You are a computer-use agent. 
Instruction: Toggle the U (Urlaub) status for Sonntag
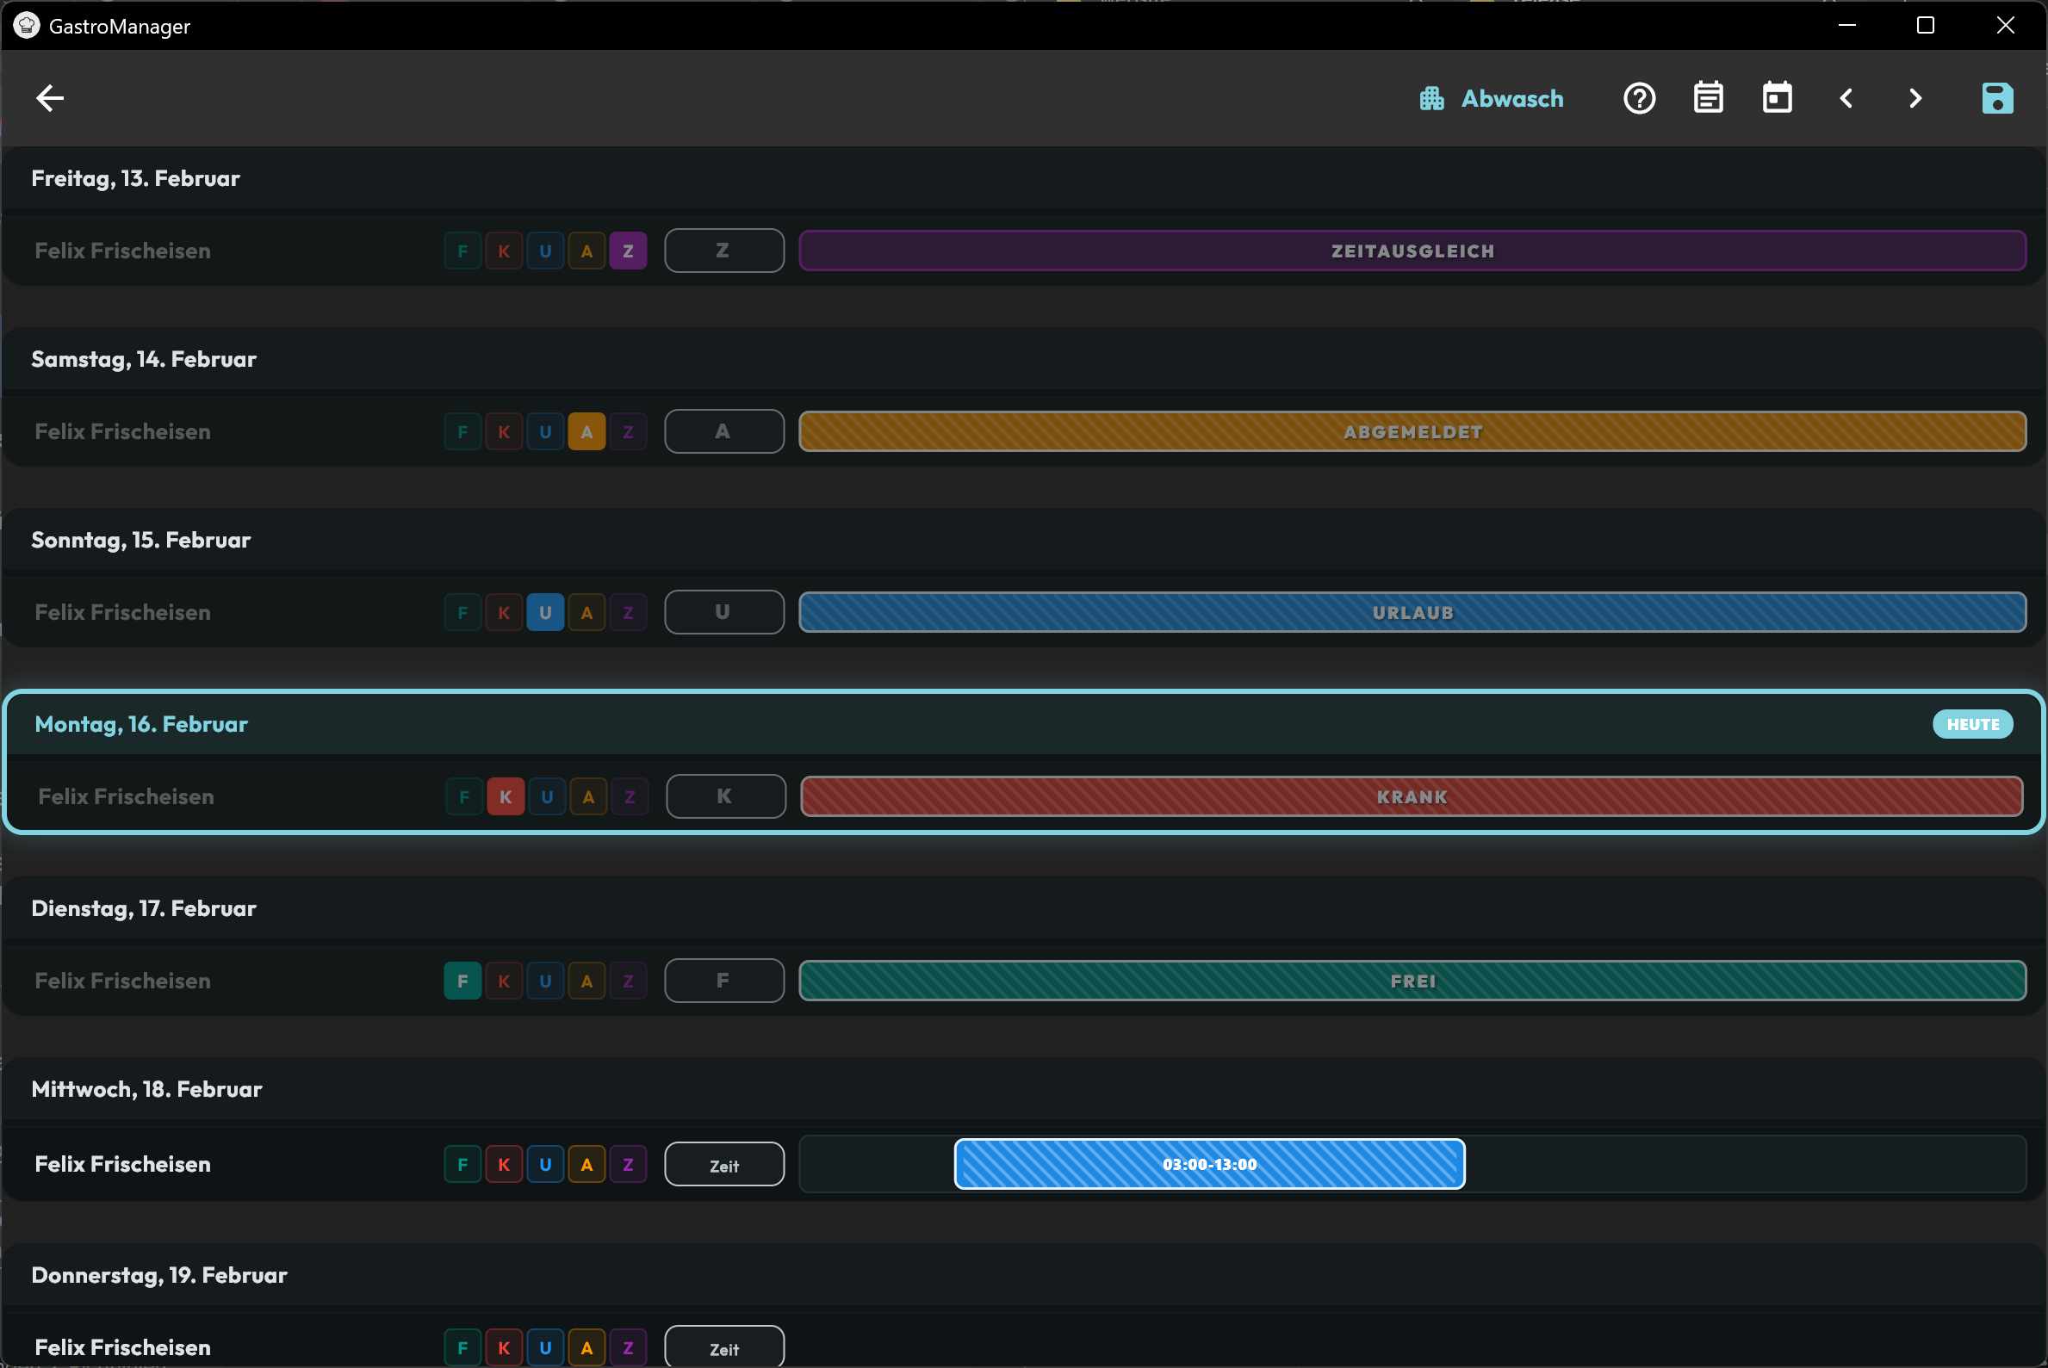[x=546, y=611]
